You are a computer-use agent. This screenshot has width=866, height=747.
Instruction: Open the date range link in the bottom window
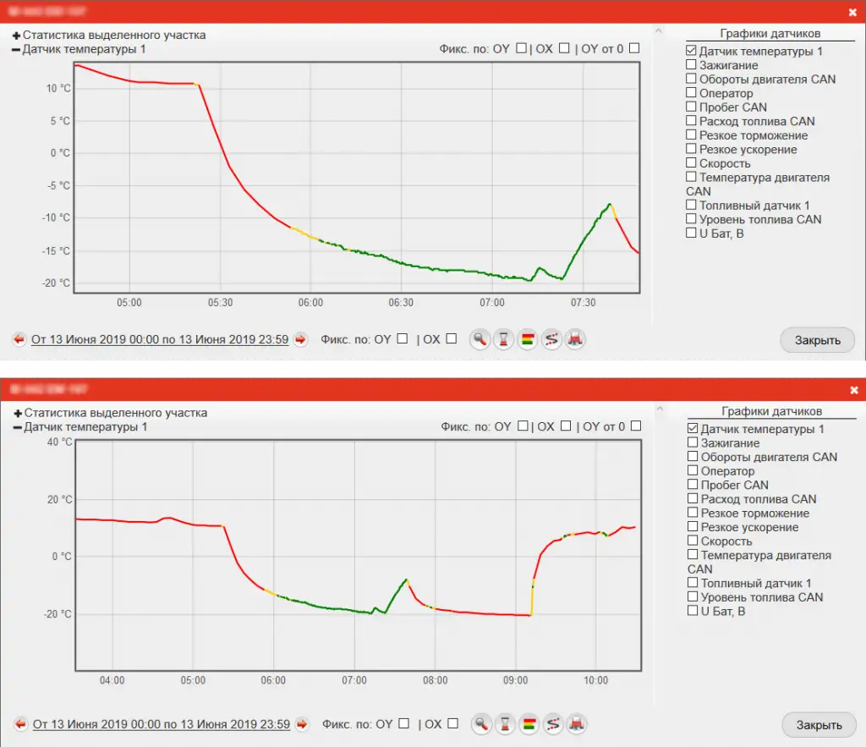point(162,725)
